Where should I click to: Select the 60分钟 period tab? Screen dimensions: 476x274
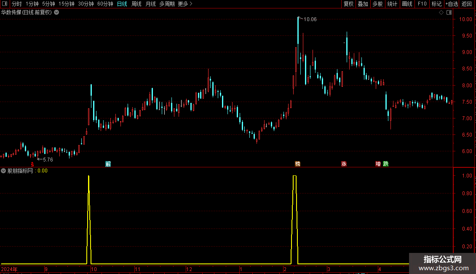105,4
